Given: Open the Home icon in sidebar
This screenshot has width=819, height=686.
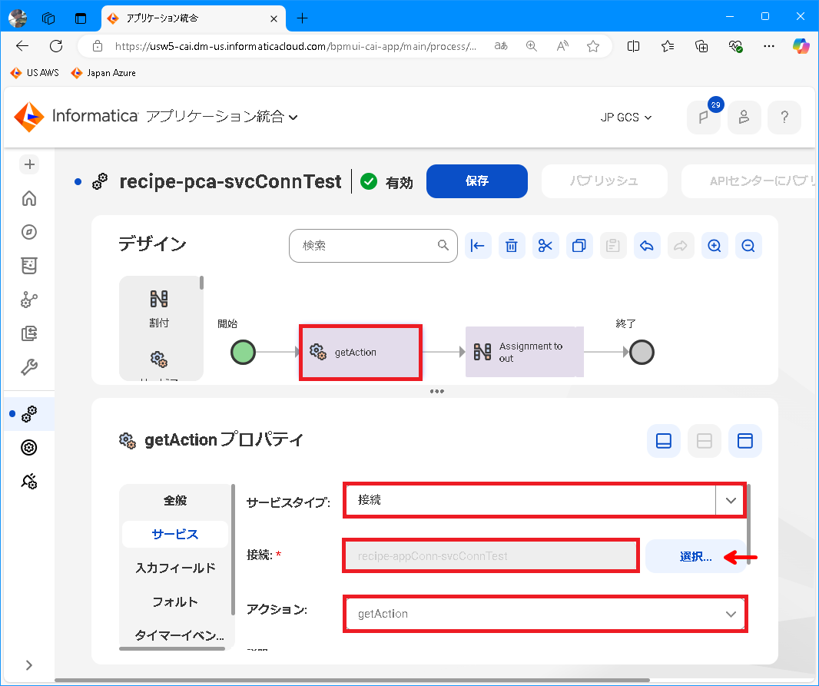Looking at the screenshot, I should click(29, 198).
